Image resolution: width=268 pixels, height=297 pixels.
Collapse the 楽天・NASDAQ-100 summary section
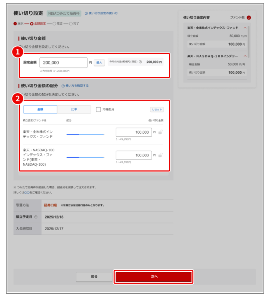pos(245,56)
